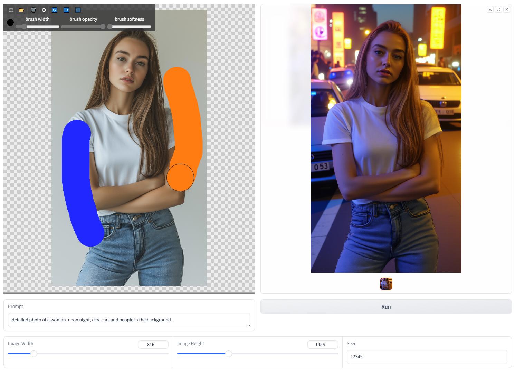Click inside the Prompt text box
Image resolution: width=515 pixels, height=372 pixels.
(x=130, y=320)
